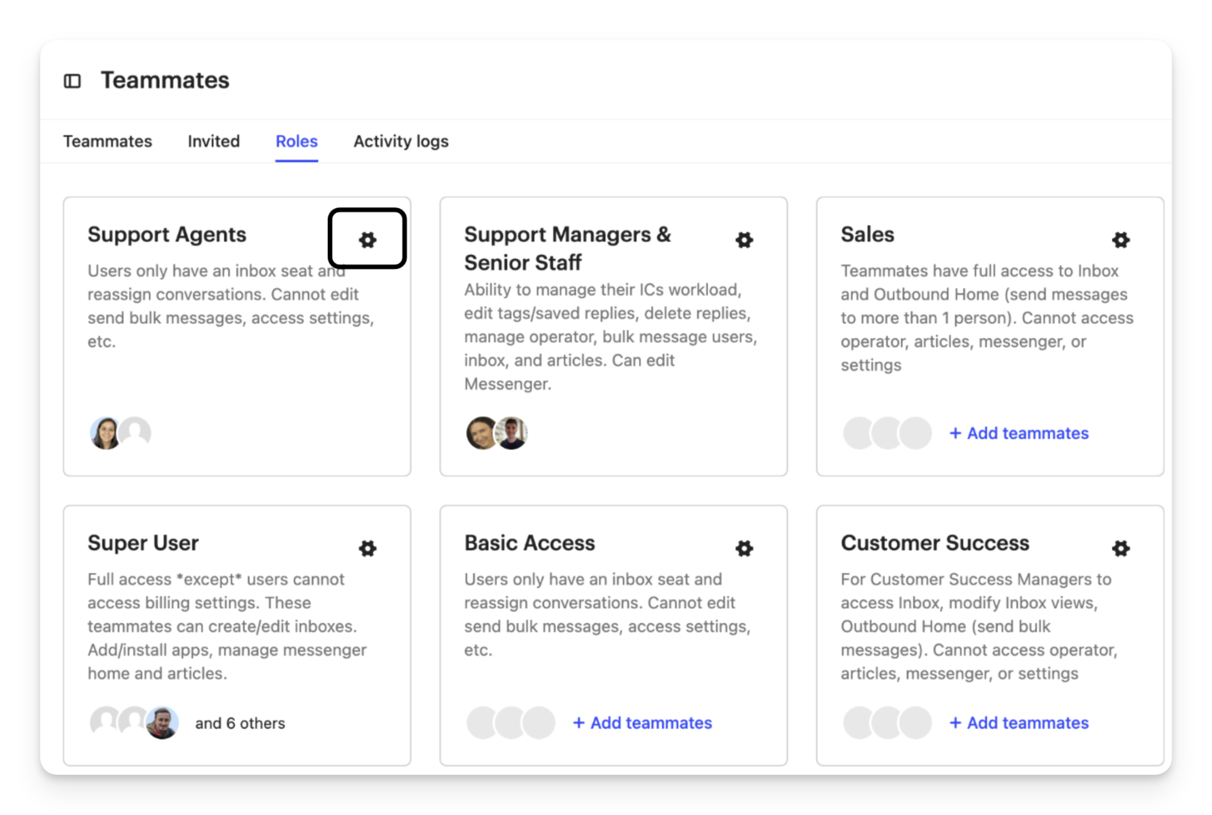Click the woman's avatar in Support Agents
1212x815 pixels.
[x=105, y=433]
